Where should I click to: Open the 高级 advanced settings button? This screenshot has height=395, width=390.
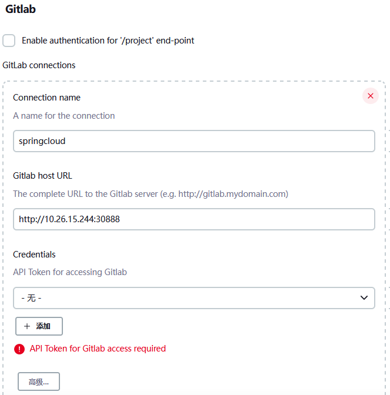point(39,381)
